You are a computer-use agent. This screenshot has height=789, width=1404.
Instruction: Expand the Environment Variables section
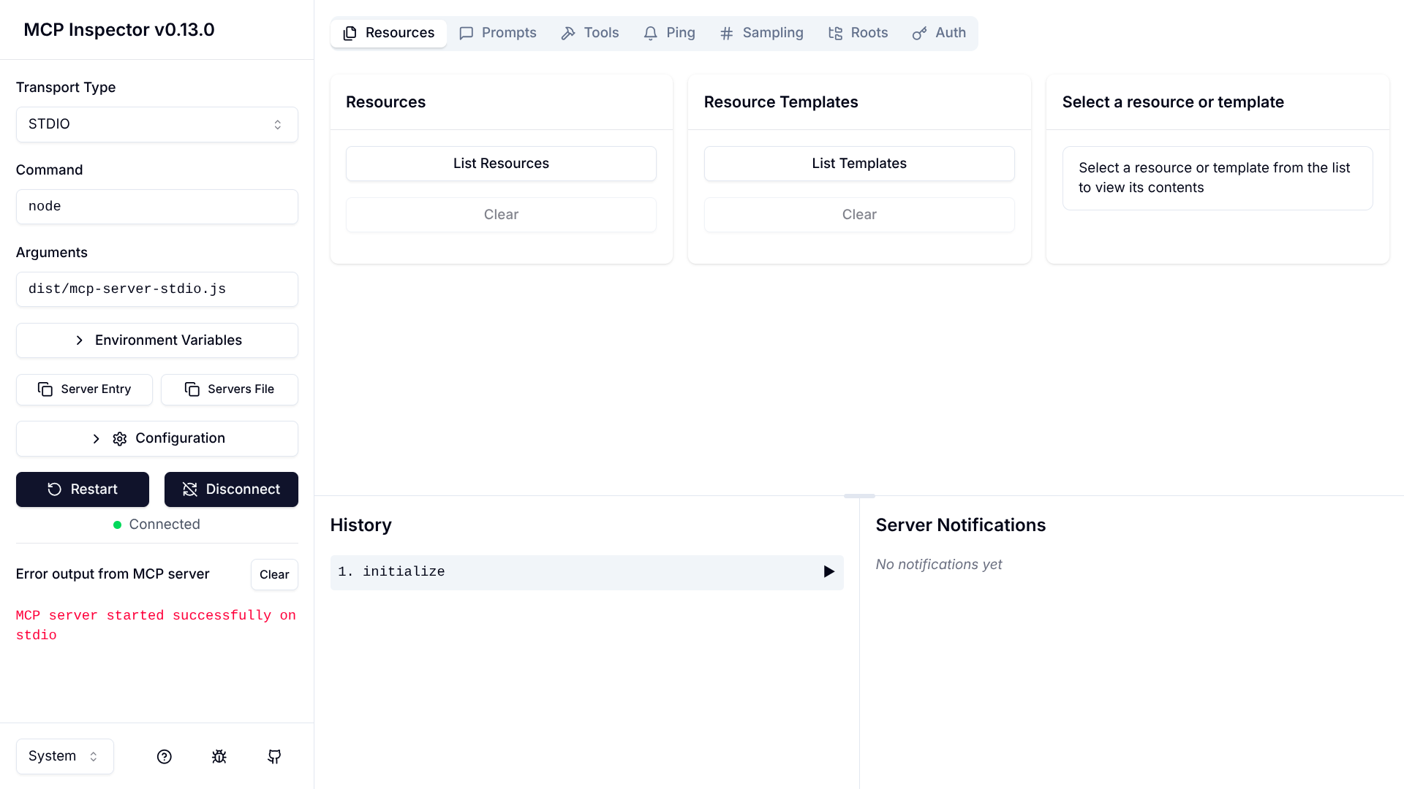pos(157,340)
